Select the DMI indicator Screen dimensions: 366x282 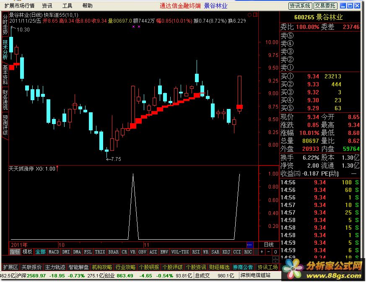pos(66,252)
